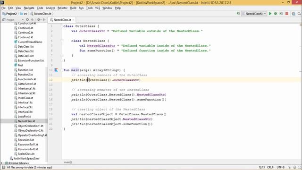This screenshot has height=170, width=302.
Task: Select KotlinWorkSpace2.iml in project tree
Action: pyautogui.click(x=26, y=159)
